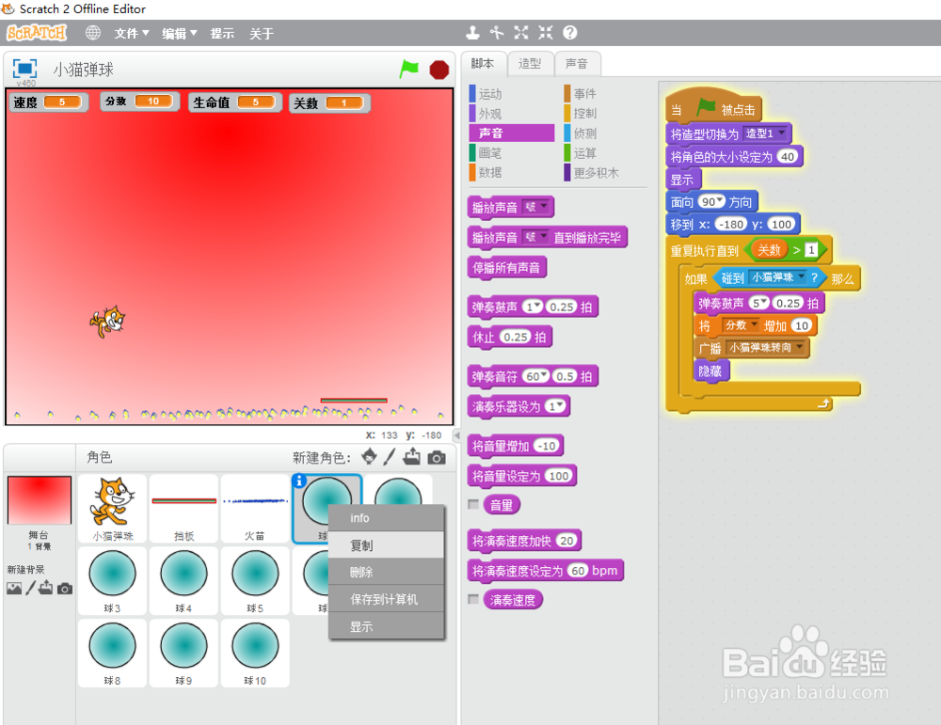Choose 显示 in context menu
The height and width of the screenshot is (725, 941).
(386, 626)
